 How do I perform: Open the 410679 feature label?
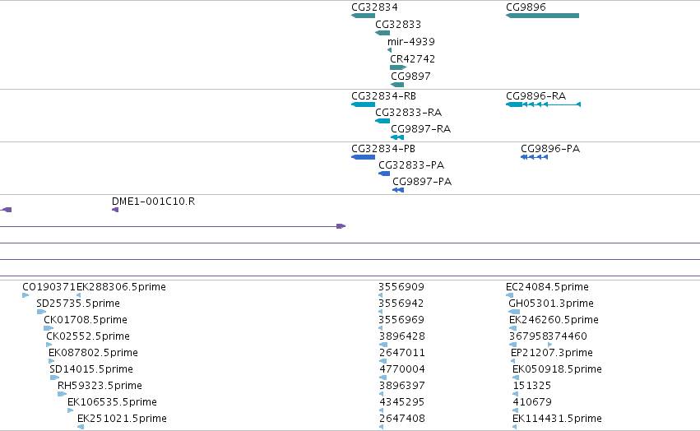(531, 402)
